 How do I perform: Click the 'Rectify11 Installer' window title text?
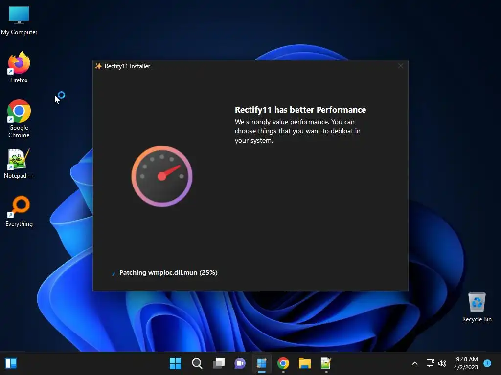click(128, 66)
